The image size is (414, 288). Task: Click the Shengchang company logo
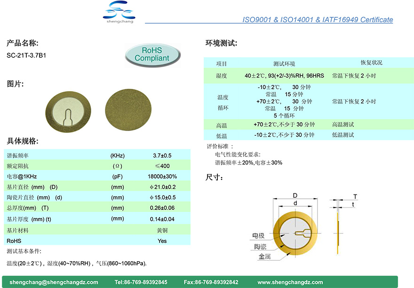click(119, 12)
